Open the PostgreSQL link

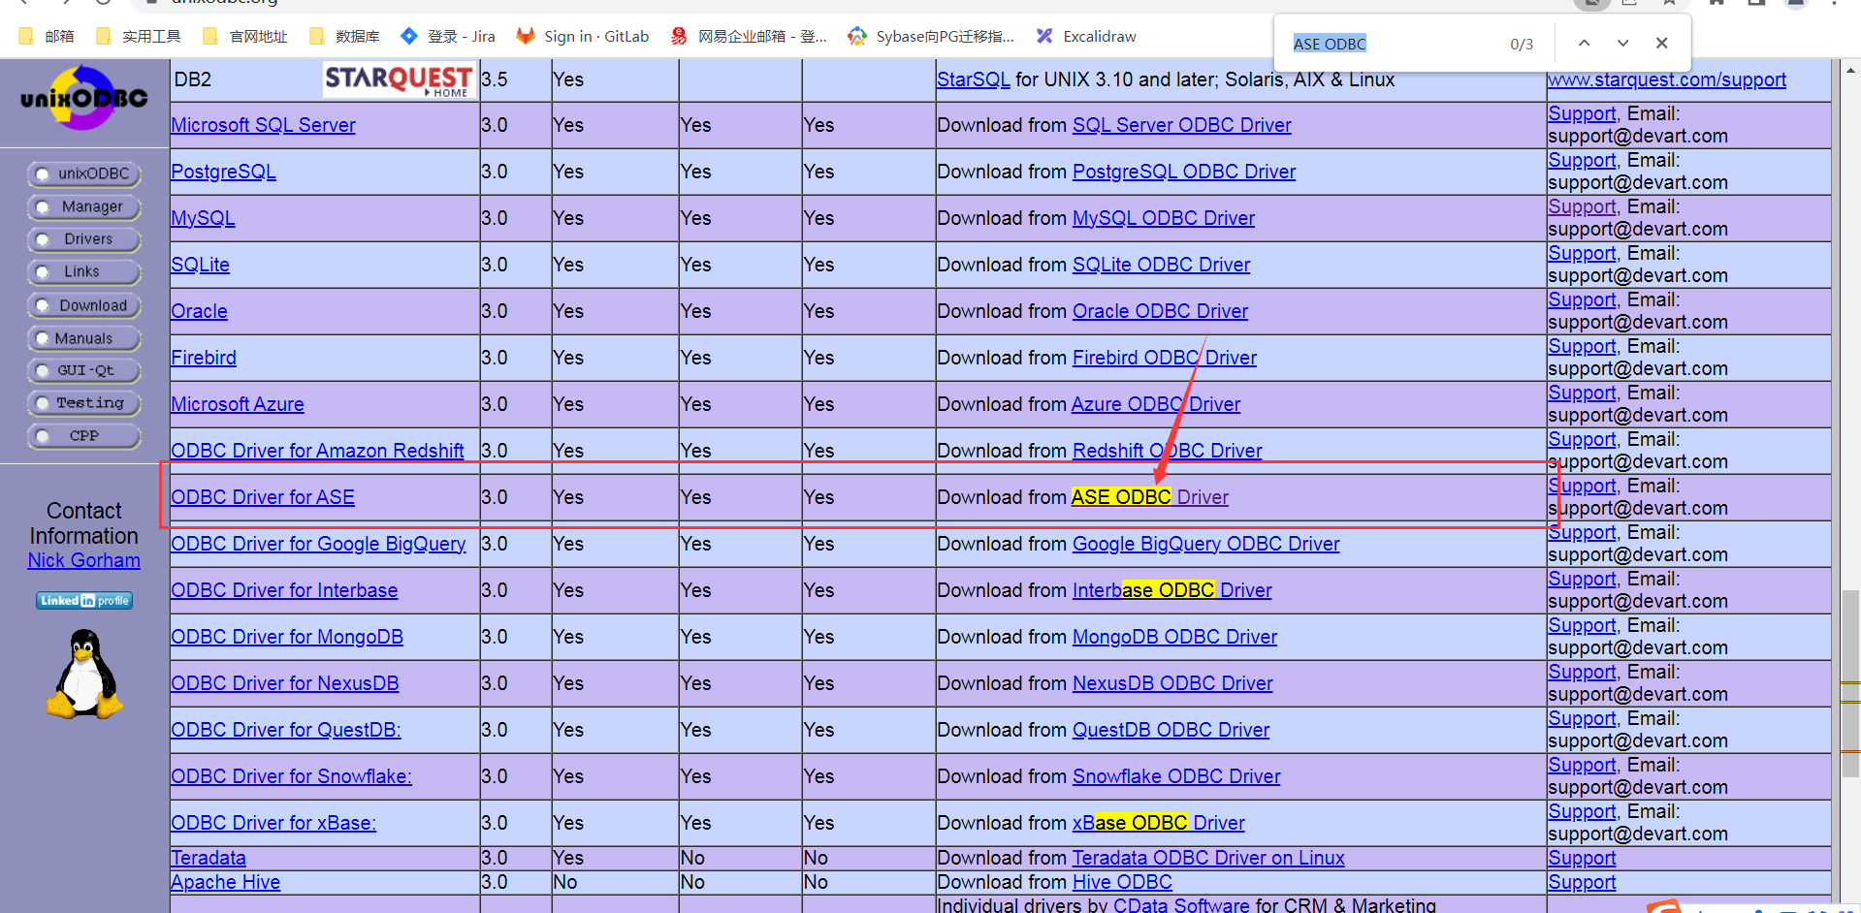click(223, 172)
